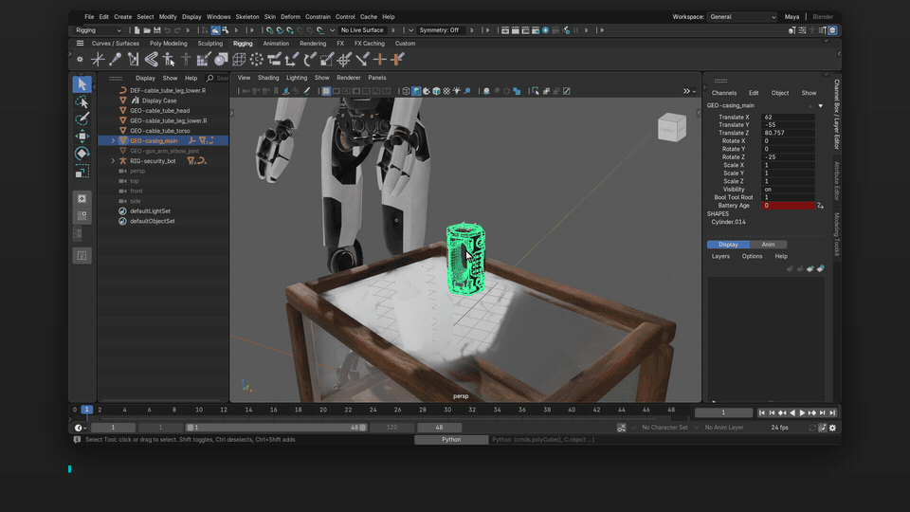This screenshot has width=910, height=512.
Task: Expand the GEO-casing_main outliner node
Action: [x=113, y=141]
